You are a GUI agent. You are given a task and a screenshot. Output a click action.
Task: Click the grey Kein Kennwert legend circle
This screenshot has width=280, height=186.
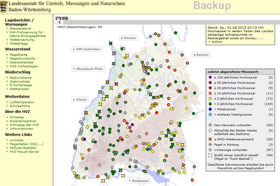(210, 125)
